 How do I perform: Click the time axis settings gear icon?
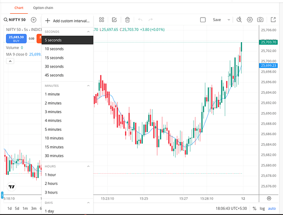[269, 198]
